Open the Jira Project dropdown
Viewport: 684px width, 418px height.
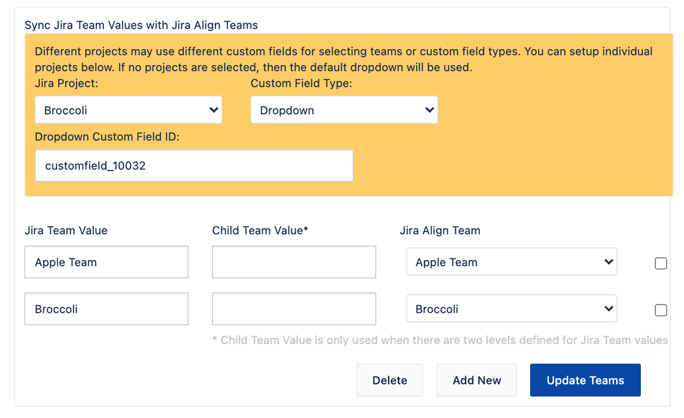pyautogui.click(x=128, y=110)
